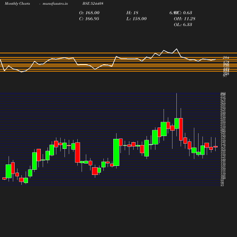Click the 'OH: 11.28' value
Viewport: 237px width, 237px height.
184,19
